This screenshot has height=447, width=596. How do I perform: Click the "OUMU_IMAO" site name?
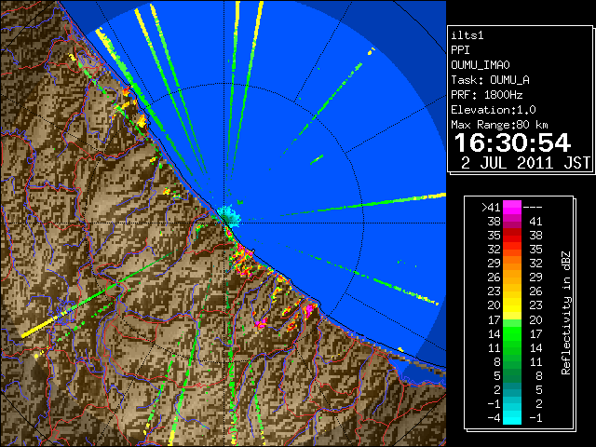[481, 65]
